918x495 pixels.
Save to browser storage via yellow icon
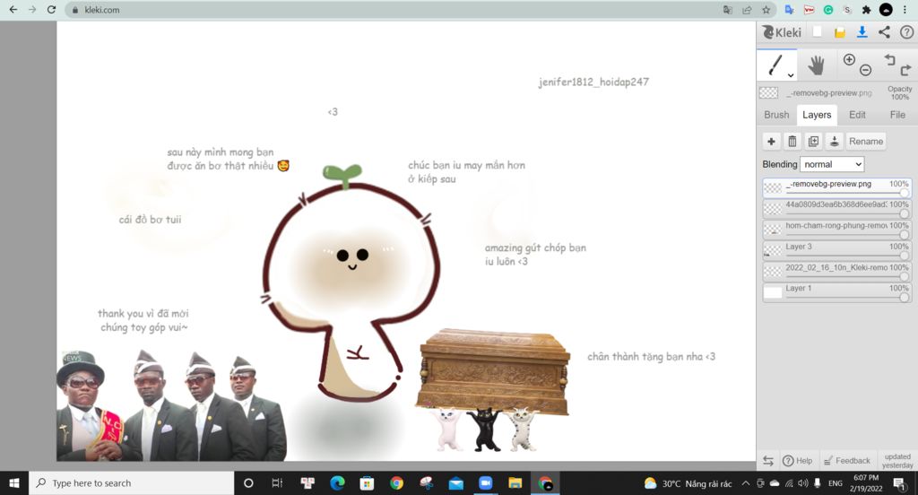tap(839, 33)
